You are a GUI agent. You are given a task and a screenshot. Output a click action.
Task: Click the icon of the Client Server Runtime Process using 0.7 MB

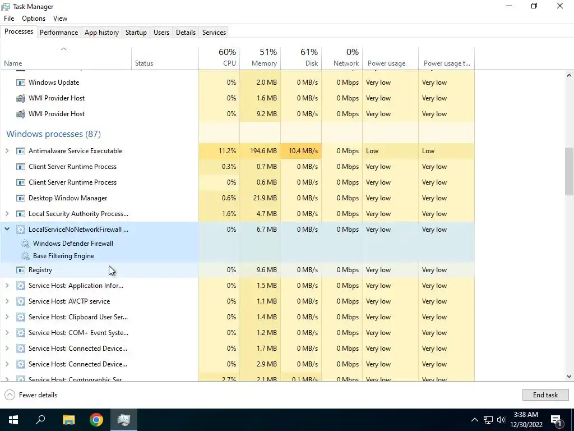pos(21,167)
